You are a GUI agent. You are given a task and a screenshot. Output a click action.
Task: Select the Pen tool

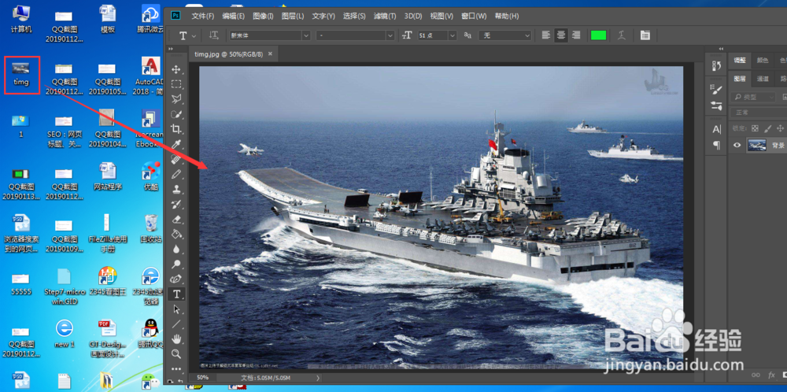pos(176,279)
